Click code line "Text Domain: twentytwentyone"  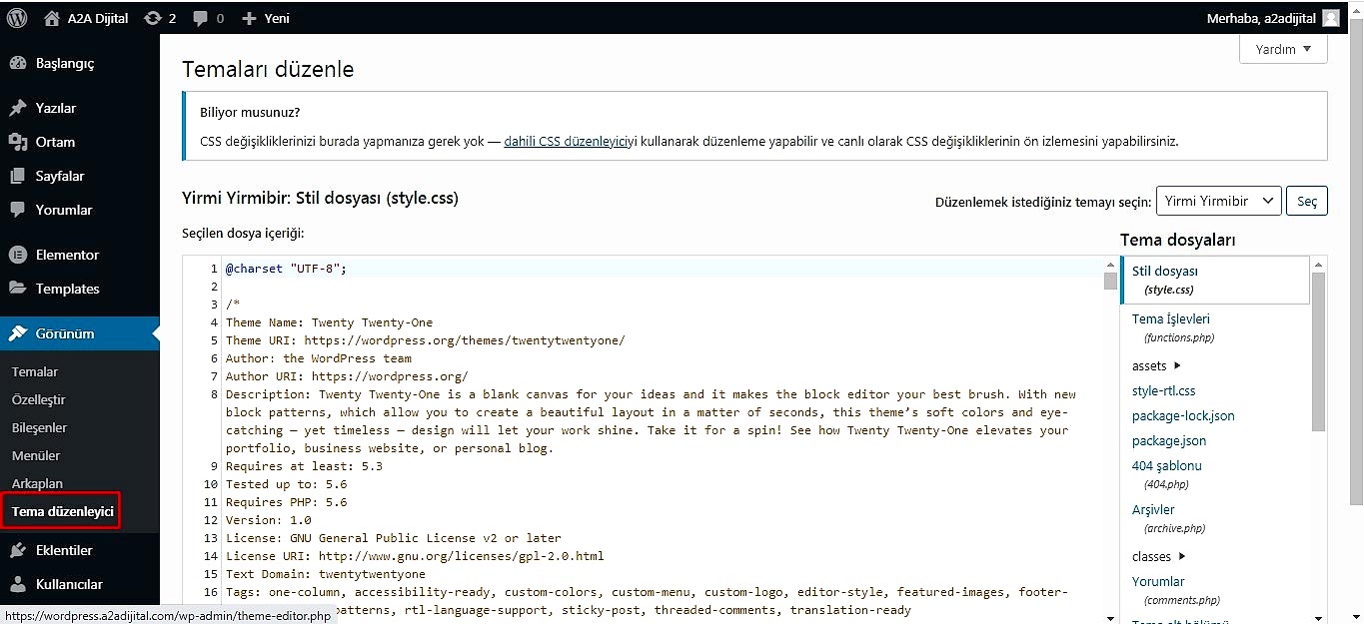click(x=326, y=574)
